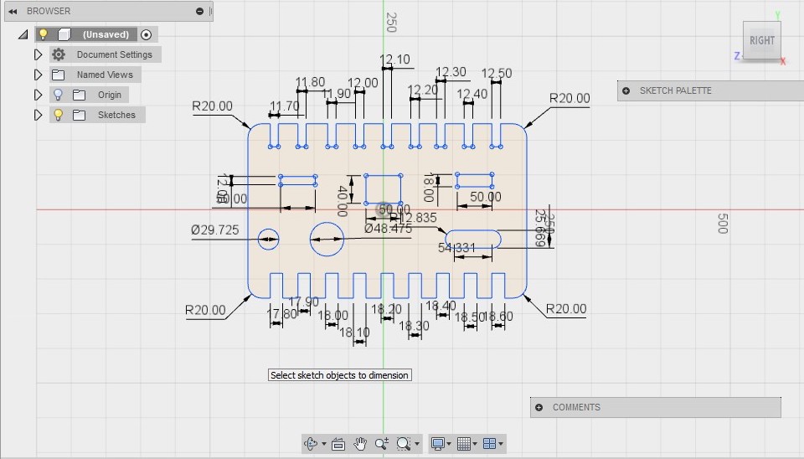Collapse the BROWSER panel with double arrows
This screenshot has width=804, height=459.
pos(13,11)
